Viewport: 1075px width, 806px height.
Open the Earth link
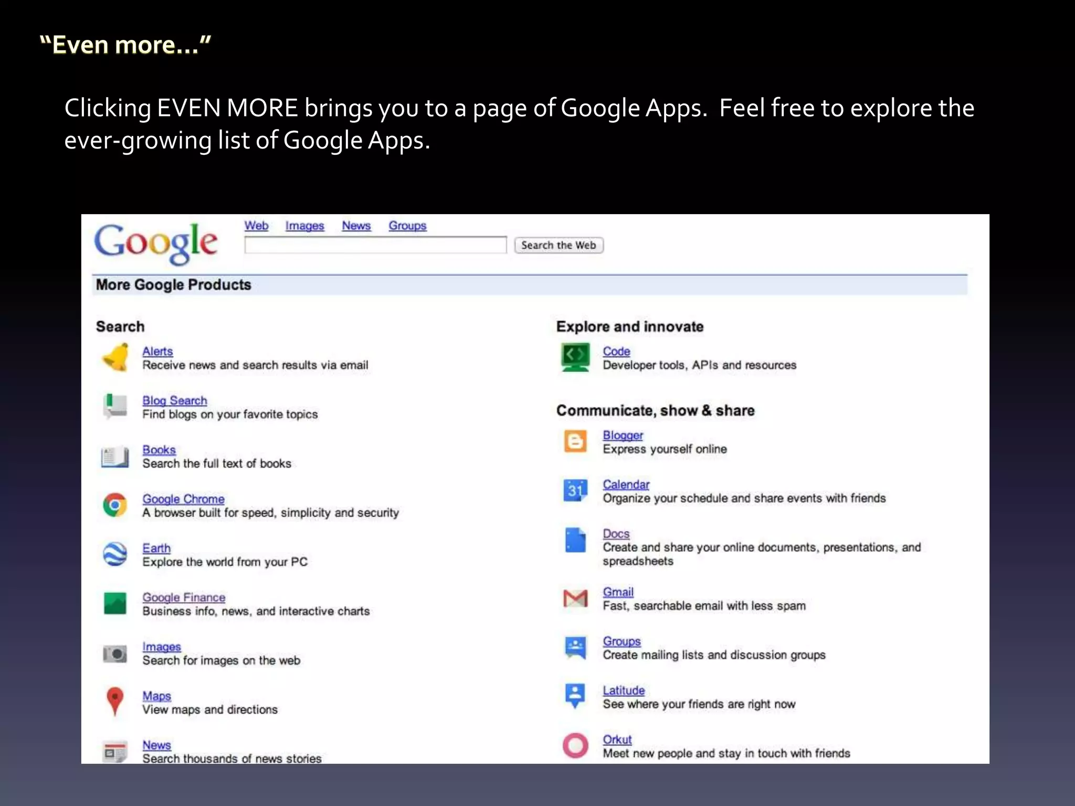[x=156, y=548]
